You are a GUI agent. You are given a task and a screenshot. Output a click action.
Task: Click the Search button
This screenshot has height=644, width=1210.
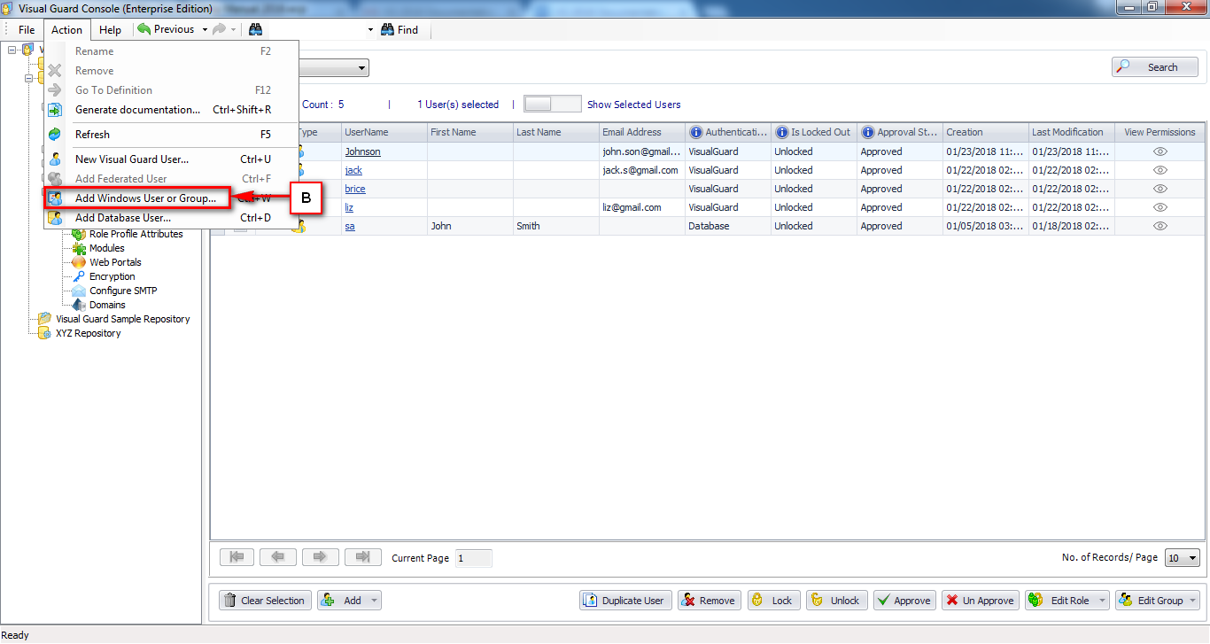coord(1154,66)
